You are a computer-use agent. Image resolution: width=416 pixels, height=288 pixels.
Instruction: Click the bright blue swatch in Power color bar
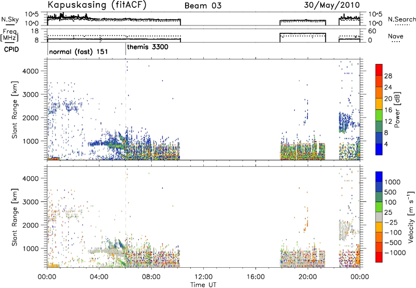tap(379, 149)
